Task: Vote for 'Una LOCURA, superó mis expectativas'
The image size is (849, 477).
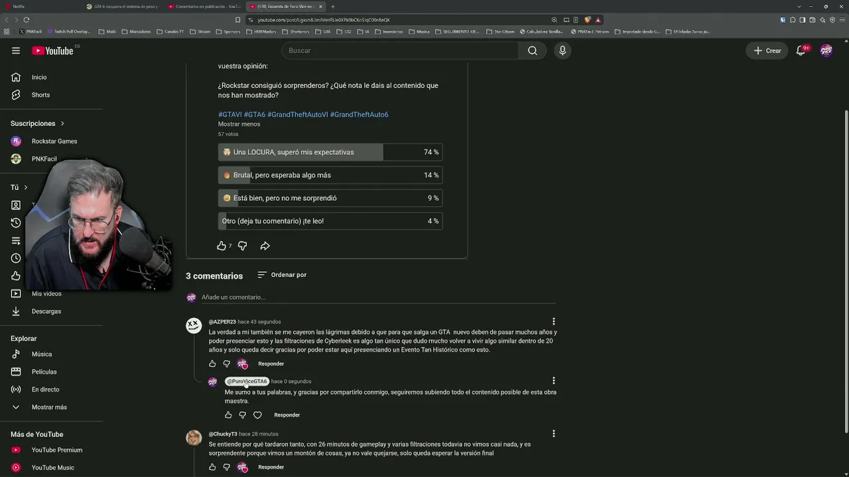Action: tap(330, 152)
